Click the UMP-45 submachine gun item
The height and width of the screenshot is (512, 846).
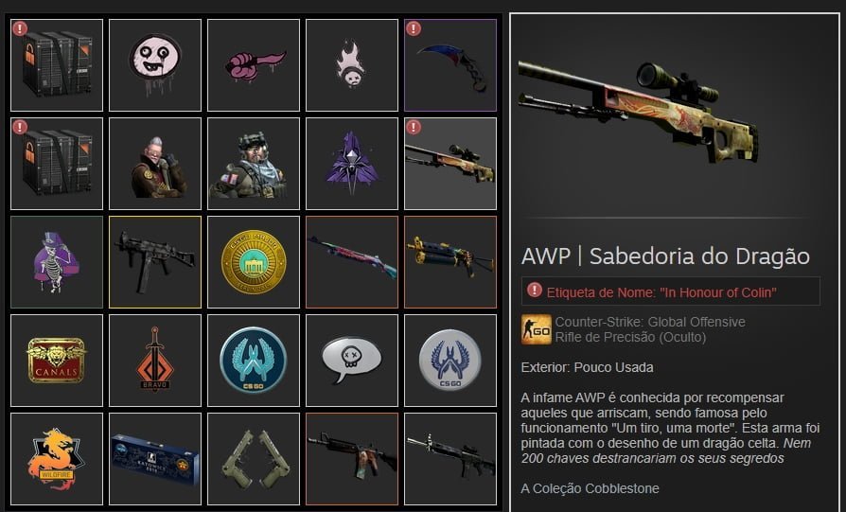click(155, 262)
